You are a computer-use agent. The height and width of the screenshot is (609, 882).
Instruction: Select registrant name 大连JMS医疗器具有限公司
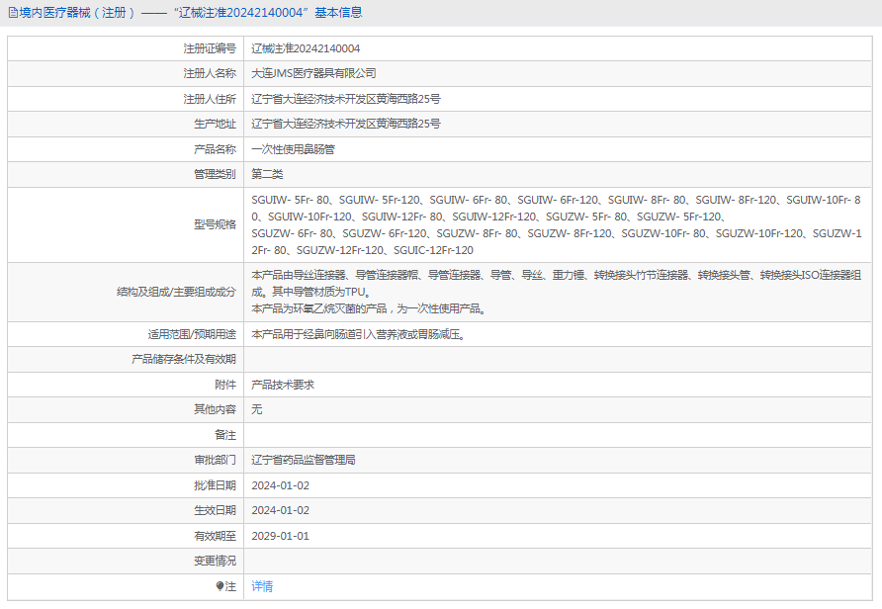coord(313,74)
